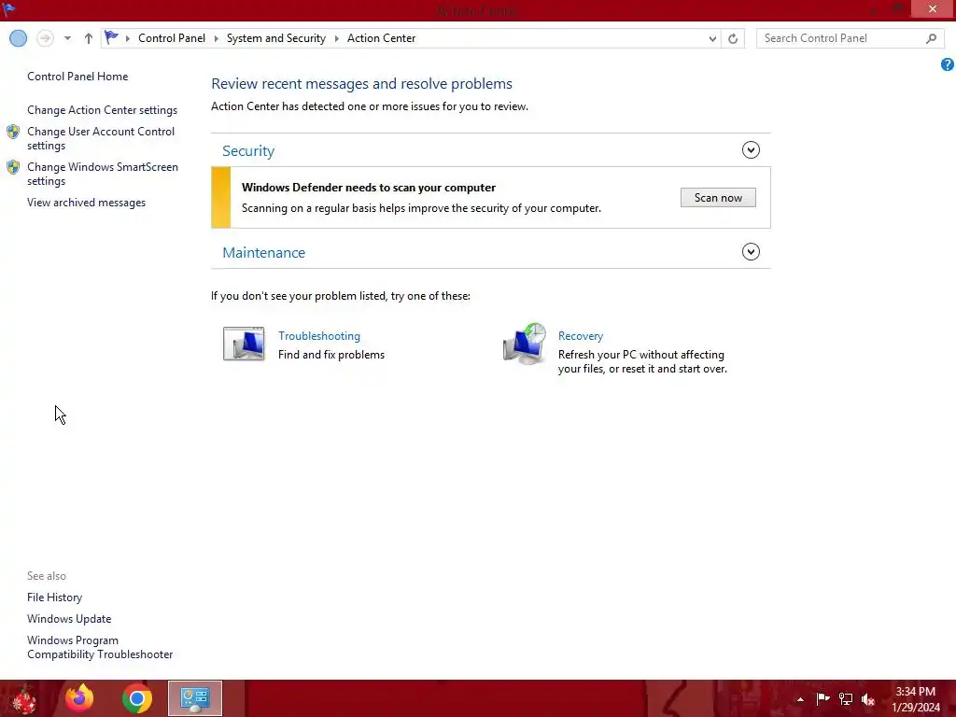956x717 pixels.
Task: Close the Action Center window
Action: 933,8
